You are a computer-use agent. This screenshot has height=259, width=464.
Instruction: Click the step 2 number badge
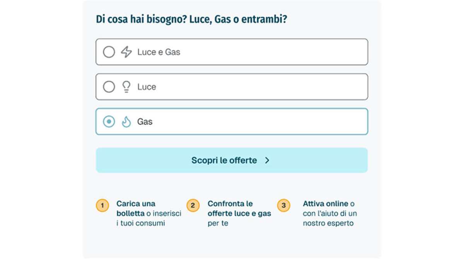coord(193,206)
